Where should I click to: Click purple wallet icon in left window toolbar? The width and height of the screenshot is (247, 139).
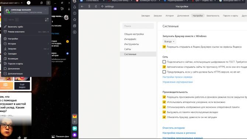tap(55, 9)
